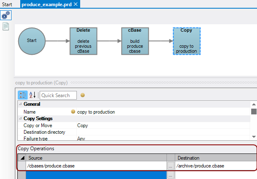Activate the produce_example.prd tab

[47, 5]
